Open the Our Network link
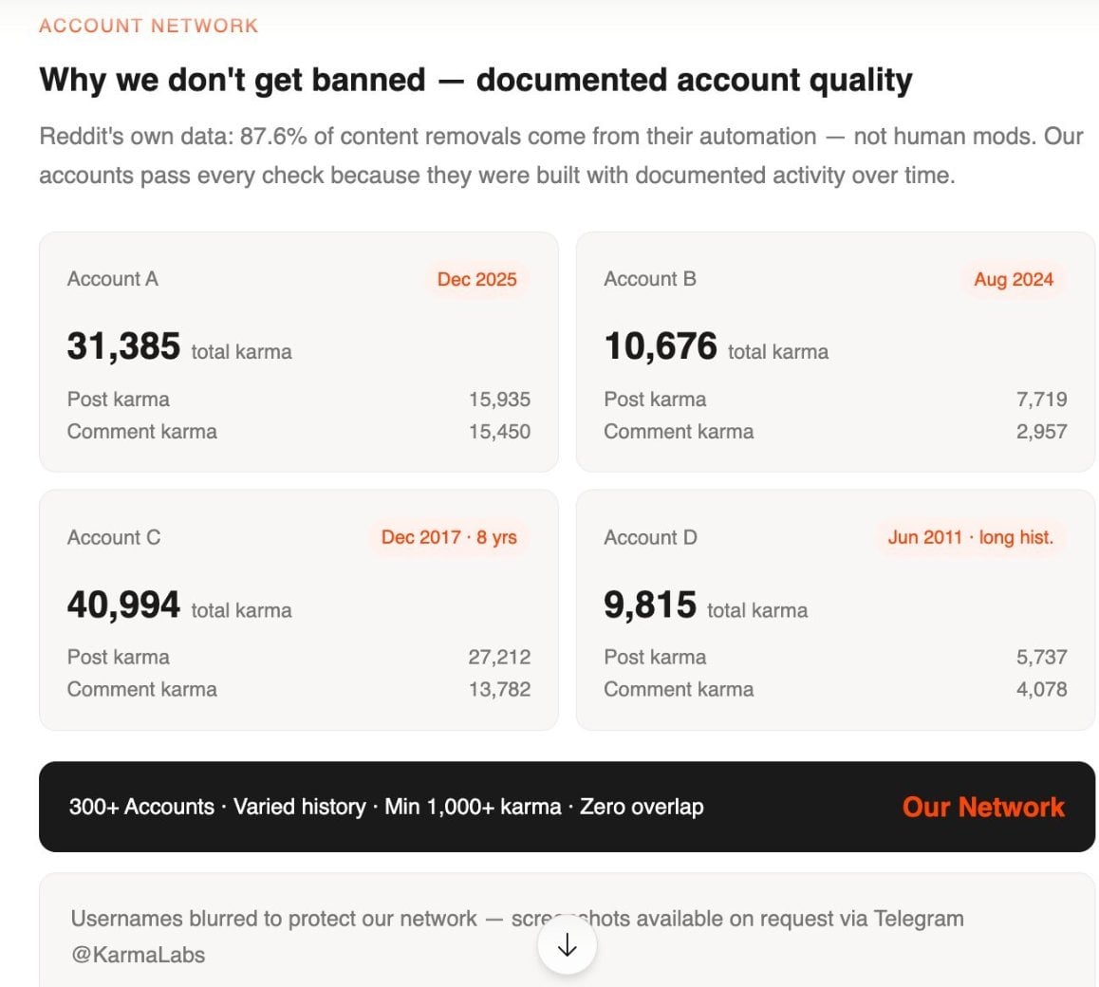 (983, 807)
